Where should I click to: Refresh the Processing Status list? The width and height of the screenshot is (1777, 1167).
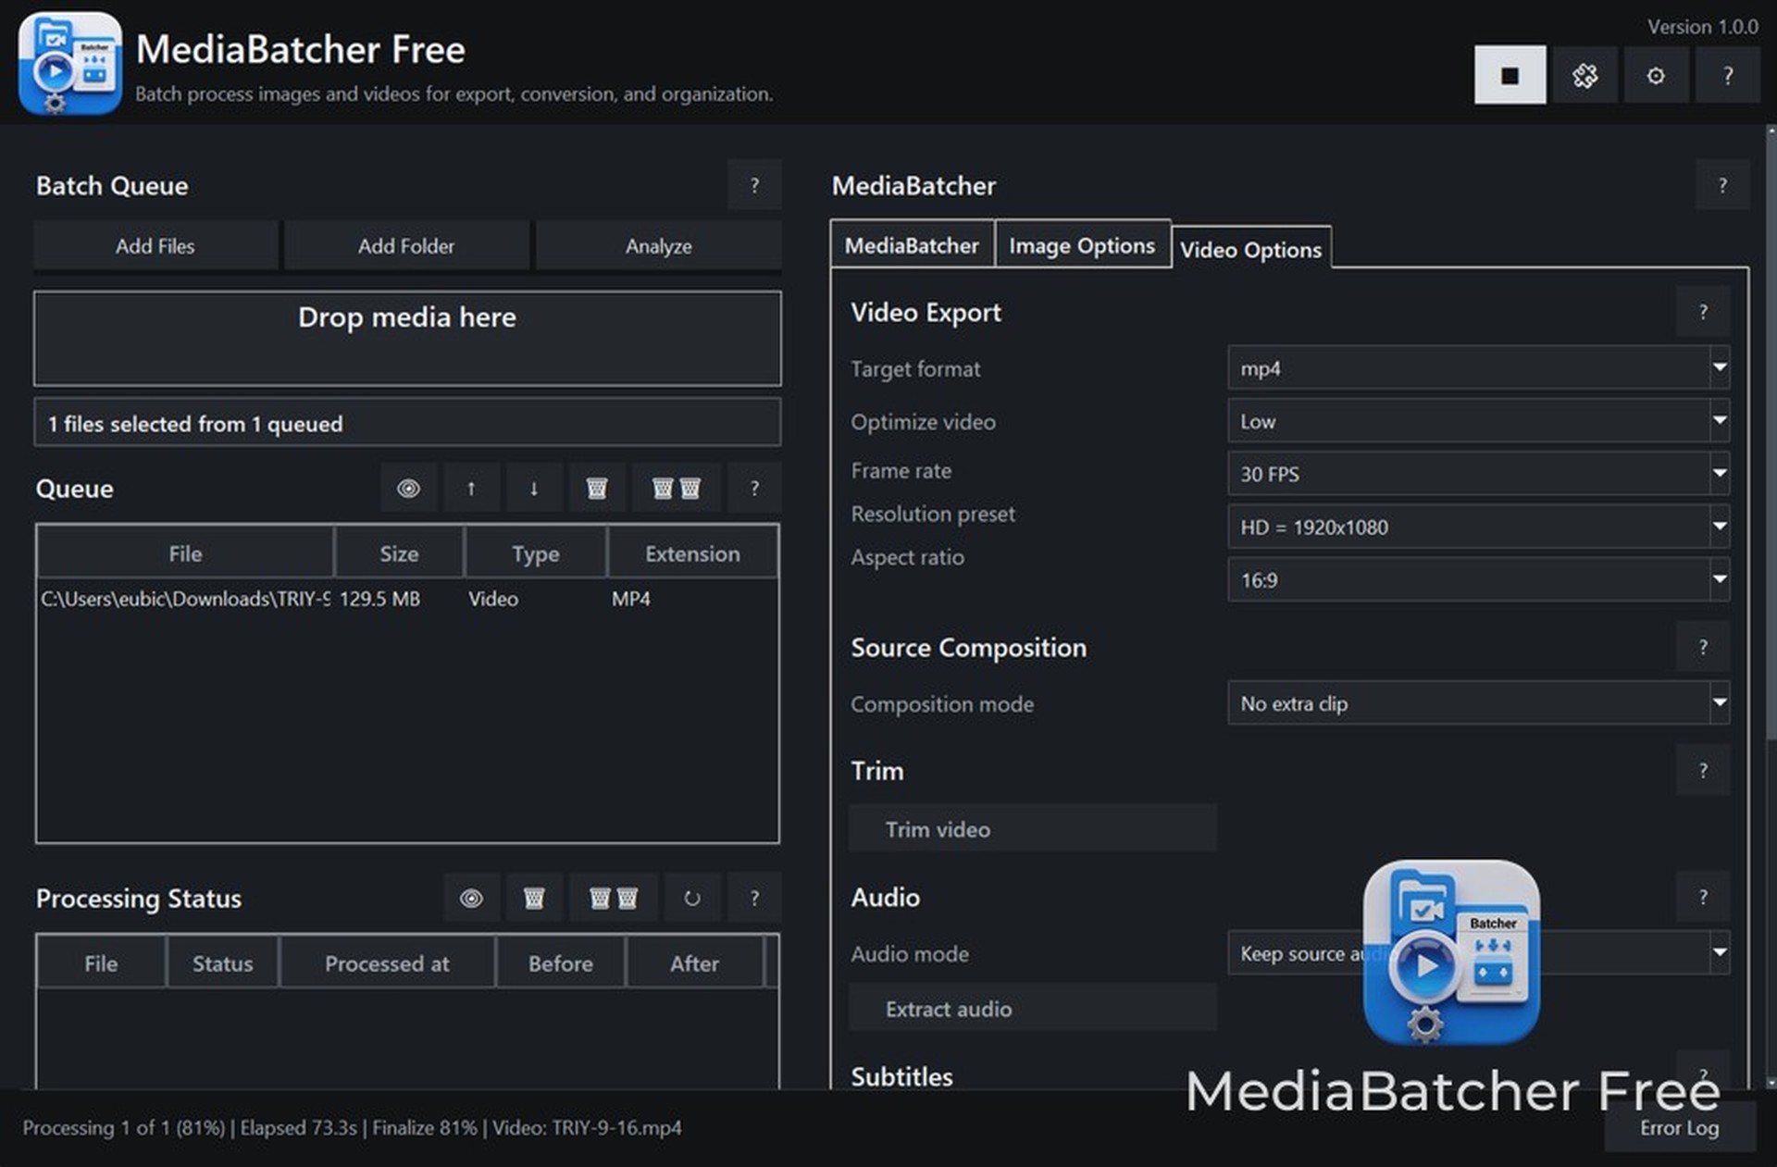click(691, 898)
